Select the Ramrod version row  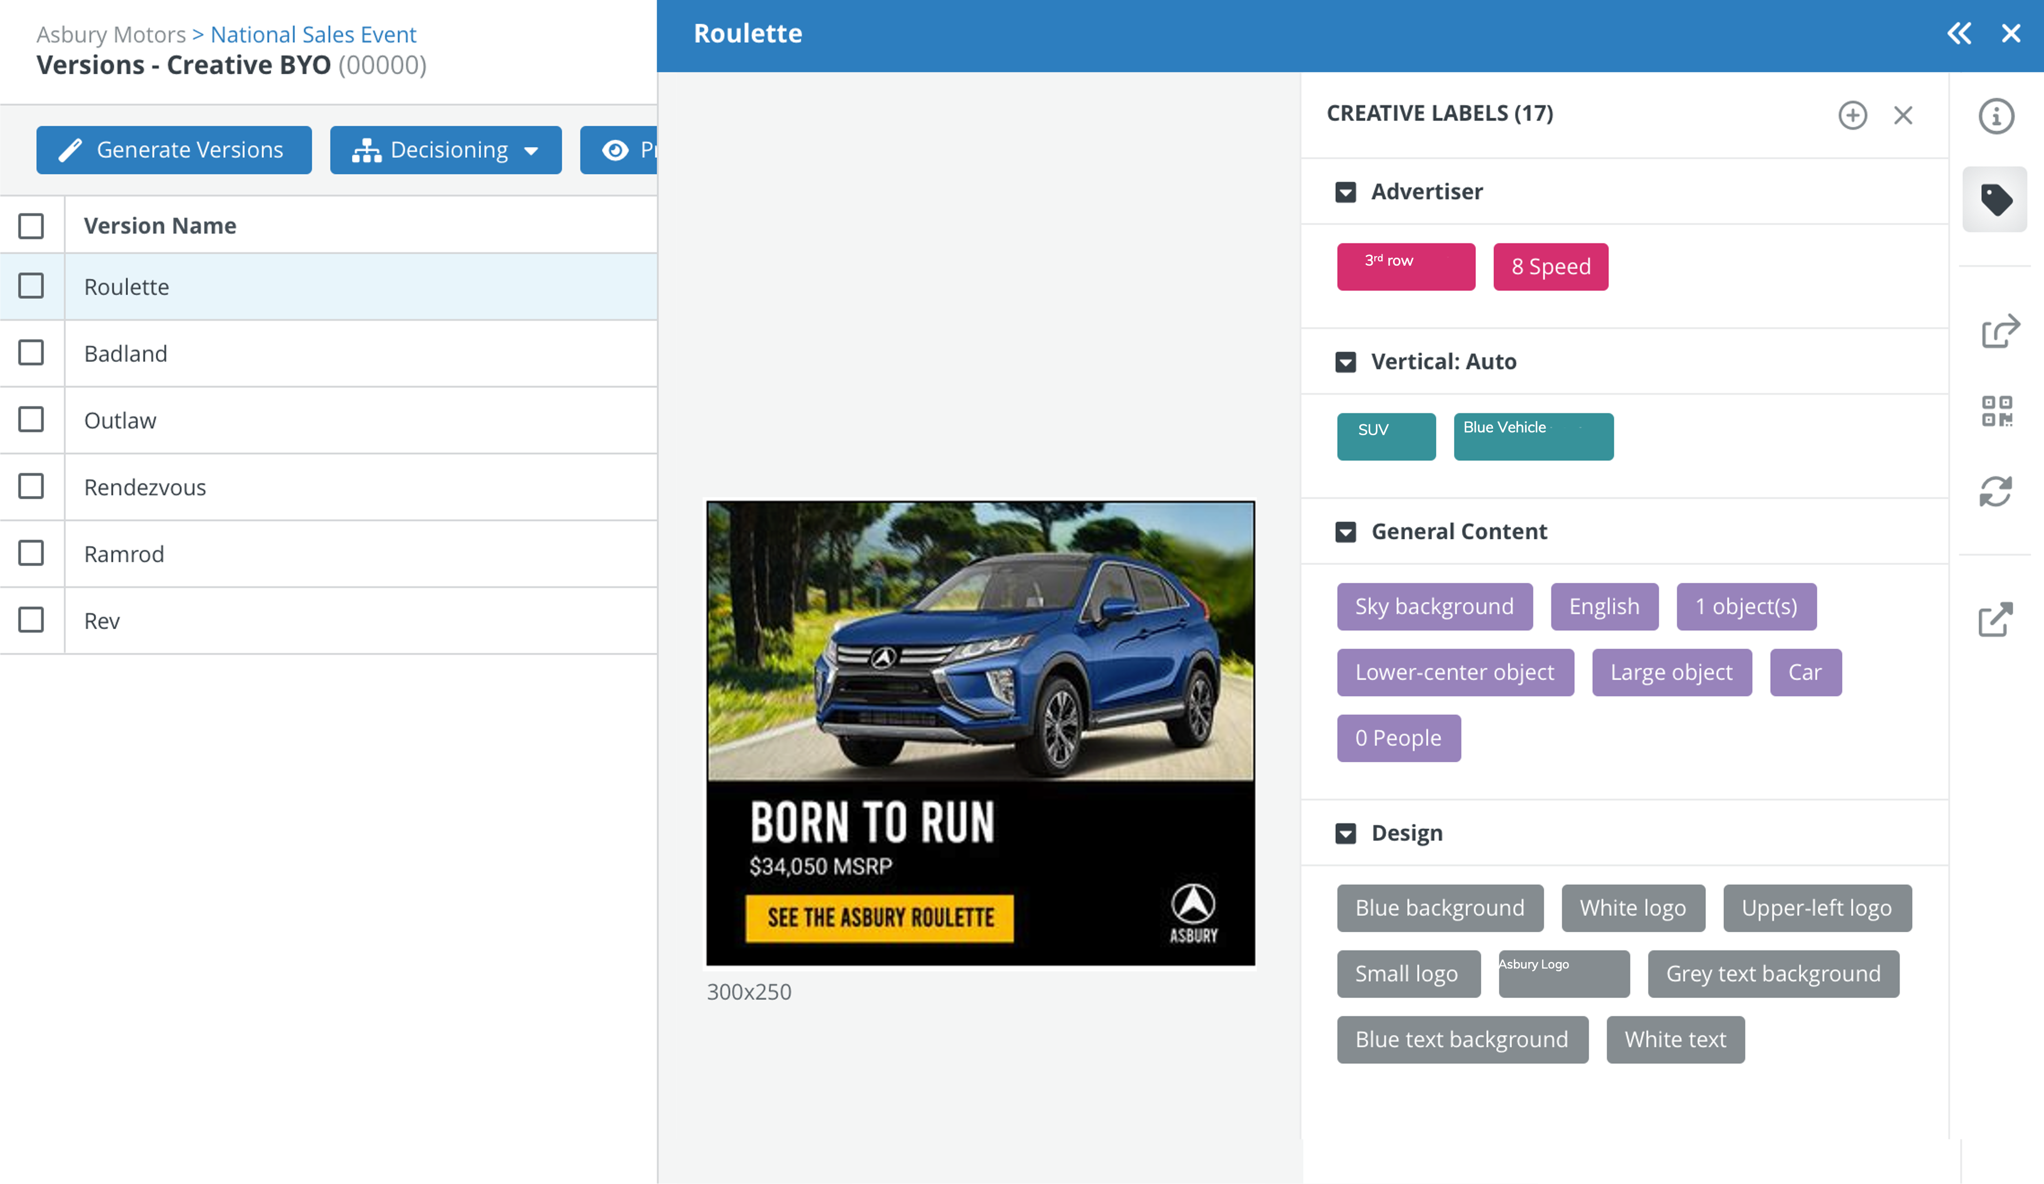pyautogui.click(x=328, y=554)
